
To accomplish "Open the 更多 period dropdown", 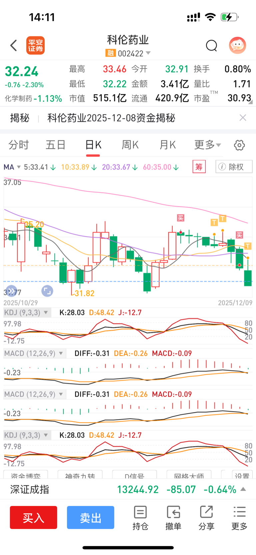I will (x=207, y=145).
